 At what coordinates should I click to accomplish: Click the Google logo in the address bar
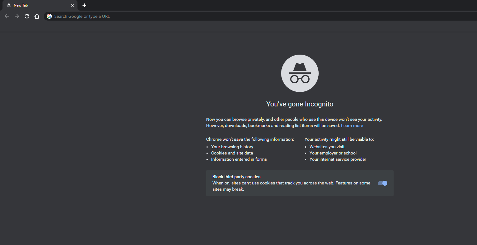[49, 16]
